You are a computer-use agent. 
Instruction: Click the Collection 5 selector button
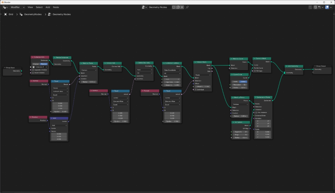(40, 67)
